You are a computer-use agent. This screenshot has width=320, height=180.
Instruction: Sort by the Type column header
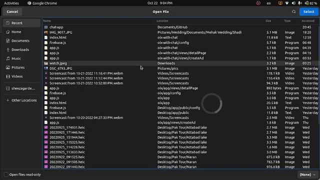pyautogui.click(x=287, y=21)
